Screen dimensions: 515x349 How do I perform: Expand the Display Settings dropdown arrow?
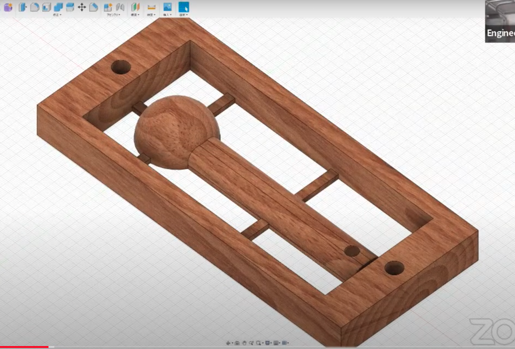coord(271,343)
